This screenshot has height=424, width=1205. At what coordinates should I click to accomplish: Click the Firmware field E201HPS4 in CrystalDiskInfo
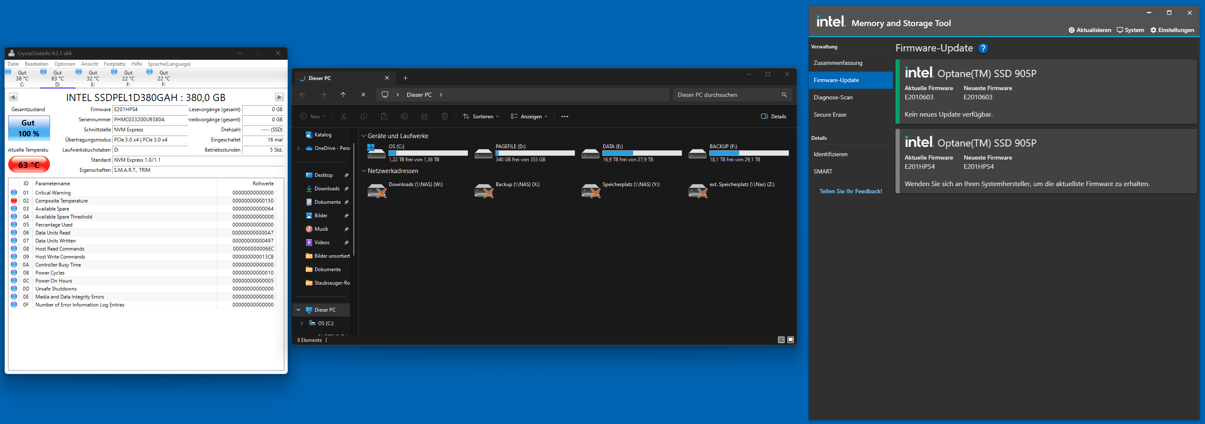click(150, 109)
